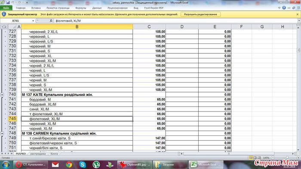301x169 pixels.
Task: Select price 147,00 in row 750
Action: pyautogui.click(x=149, y=143)
